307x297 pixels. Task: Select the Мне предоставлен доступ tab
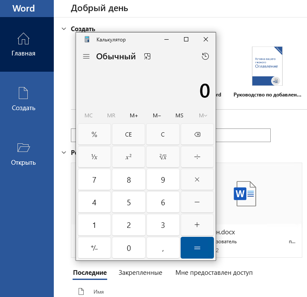coord(214,273)
